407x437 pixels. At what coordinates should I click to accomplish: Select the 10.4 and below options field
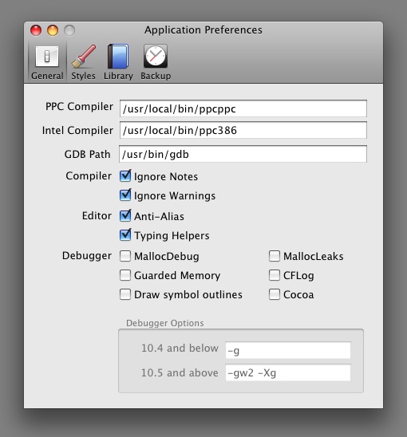pyautogui.click(x=288, y=350)
